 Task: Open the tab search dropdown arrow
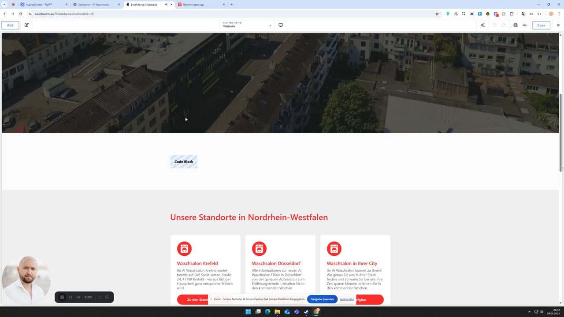(x=4, y=4)
